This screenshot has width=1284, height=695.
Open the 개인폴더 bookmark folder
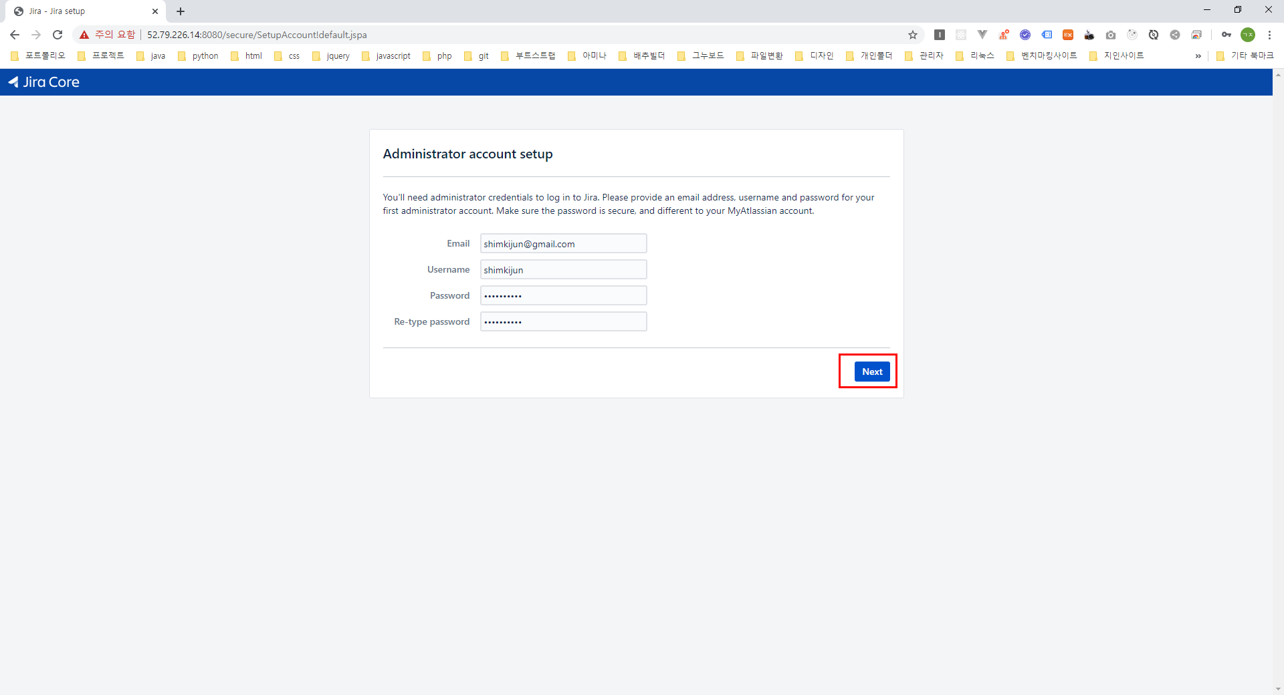click(x=869, y=56)
